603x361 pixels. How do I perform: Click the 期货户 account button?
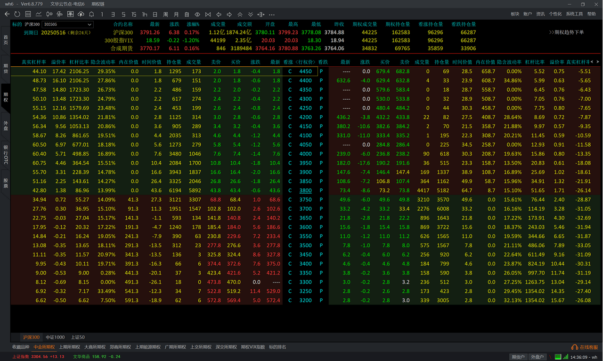click(x=518, y=357)
